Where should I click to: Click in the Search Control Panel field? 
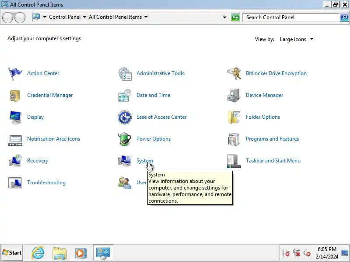point(291,17)
